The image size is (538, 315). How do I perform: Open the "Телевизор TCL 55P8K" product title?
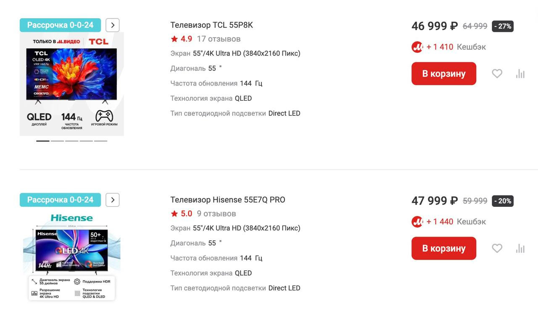tap(211, 25)
